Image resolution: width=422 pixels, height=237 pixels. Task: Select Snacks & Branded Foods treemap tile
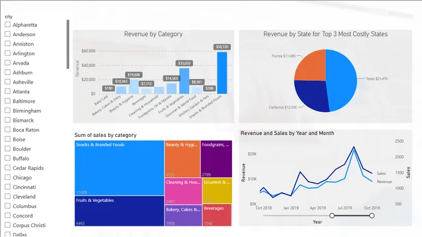tap(119, 168)
